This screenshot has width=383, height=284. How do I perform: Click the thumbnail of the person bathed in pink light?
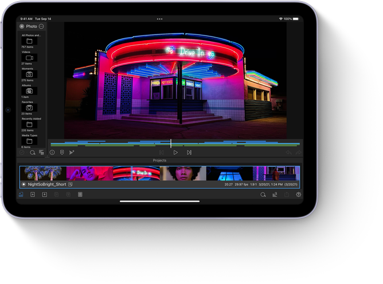click(89, 173)
